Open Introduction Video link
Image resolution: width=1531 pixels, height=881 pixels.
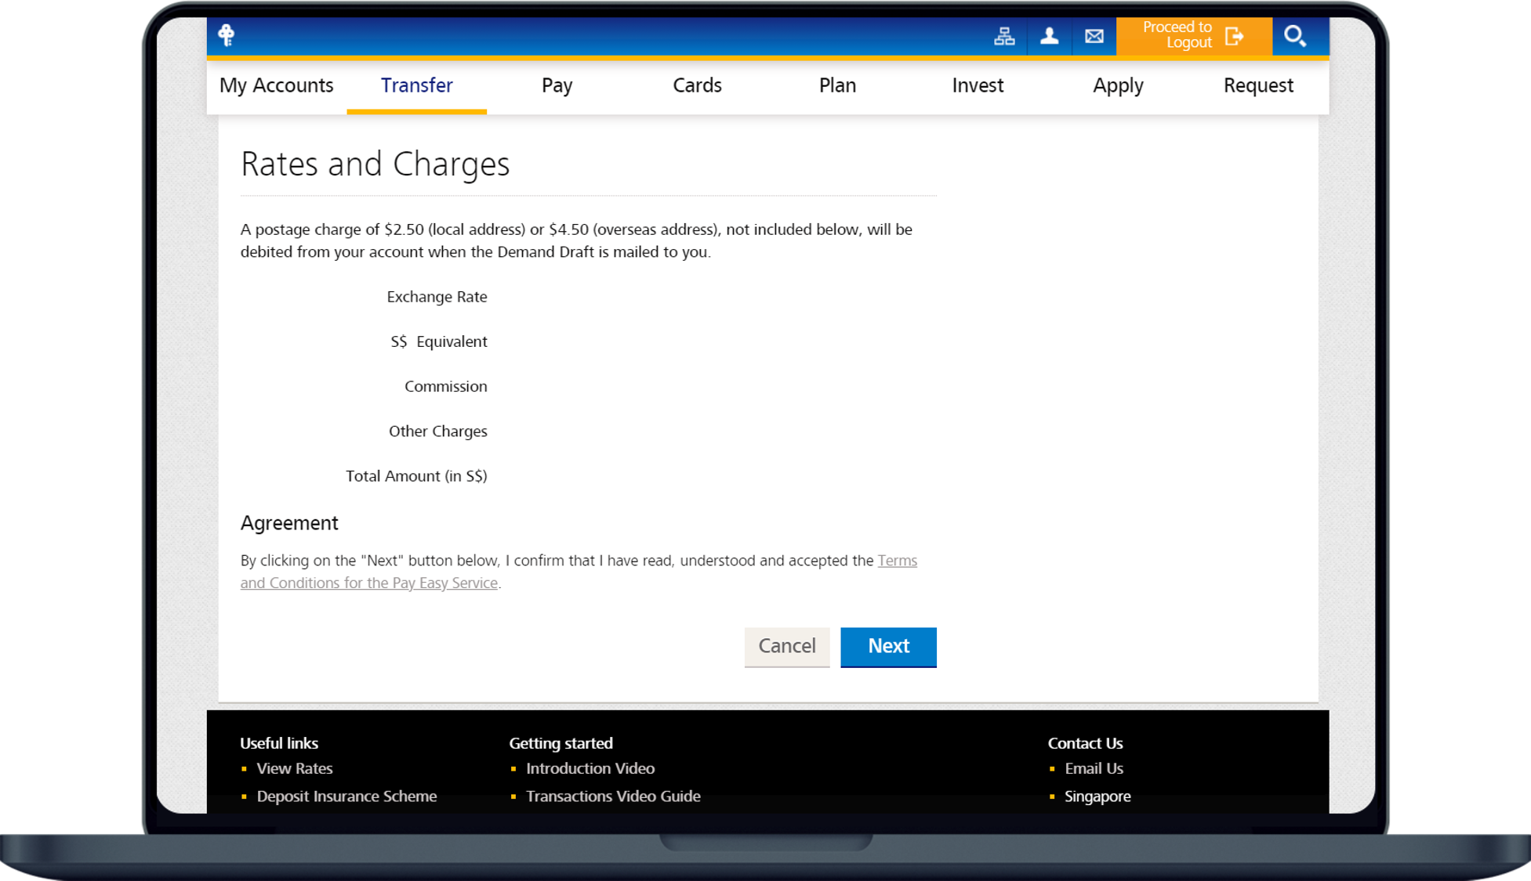590,768
